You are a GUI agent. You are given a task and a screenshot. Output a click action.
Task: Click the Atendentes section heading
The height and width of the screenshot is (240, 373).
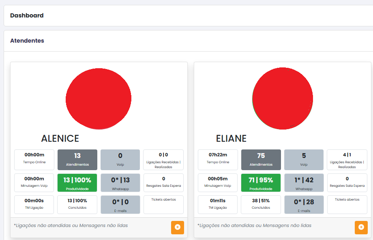(27, 41)
